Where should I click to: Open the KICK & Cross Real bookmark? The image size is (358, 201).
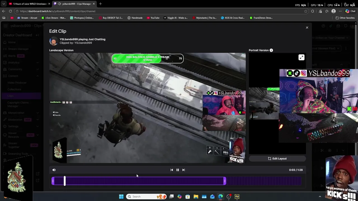tap(232, 18)
